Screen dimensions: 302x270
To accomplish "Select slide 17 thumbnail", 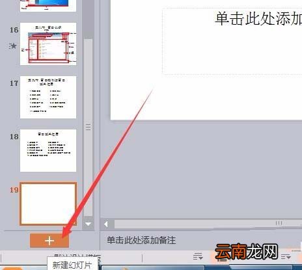I will tap(48, 97).
